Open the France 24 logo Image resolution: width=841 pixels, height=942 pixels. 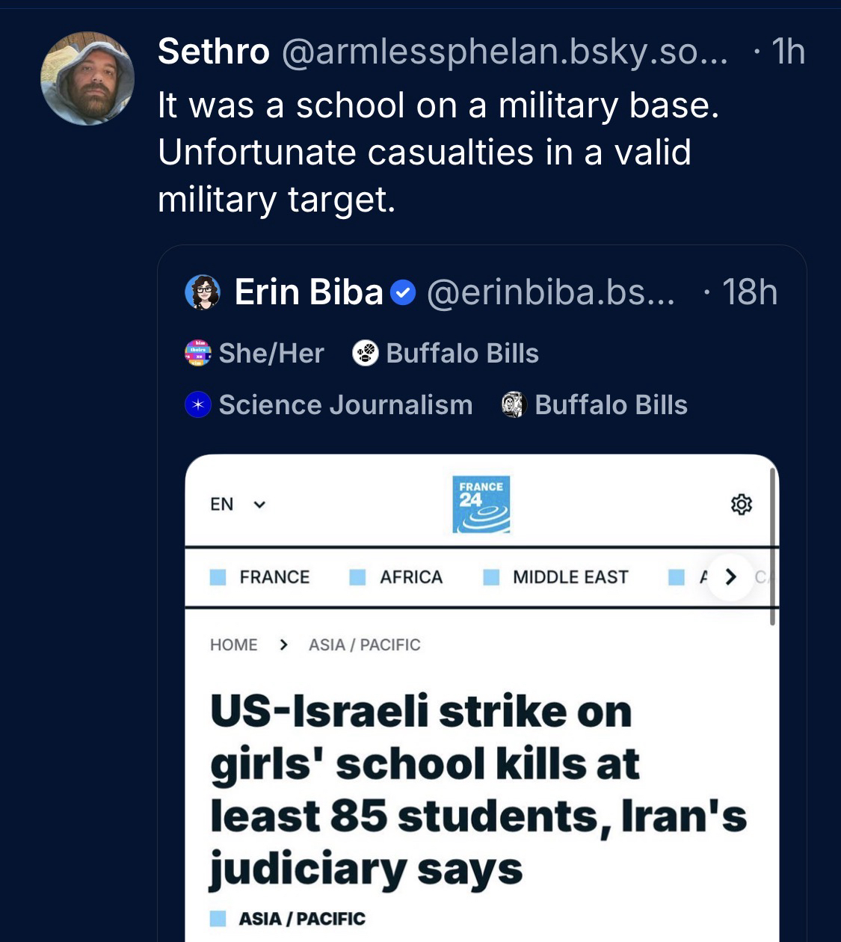tap(481, 505)
